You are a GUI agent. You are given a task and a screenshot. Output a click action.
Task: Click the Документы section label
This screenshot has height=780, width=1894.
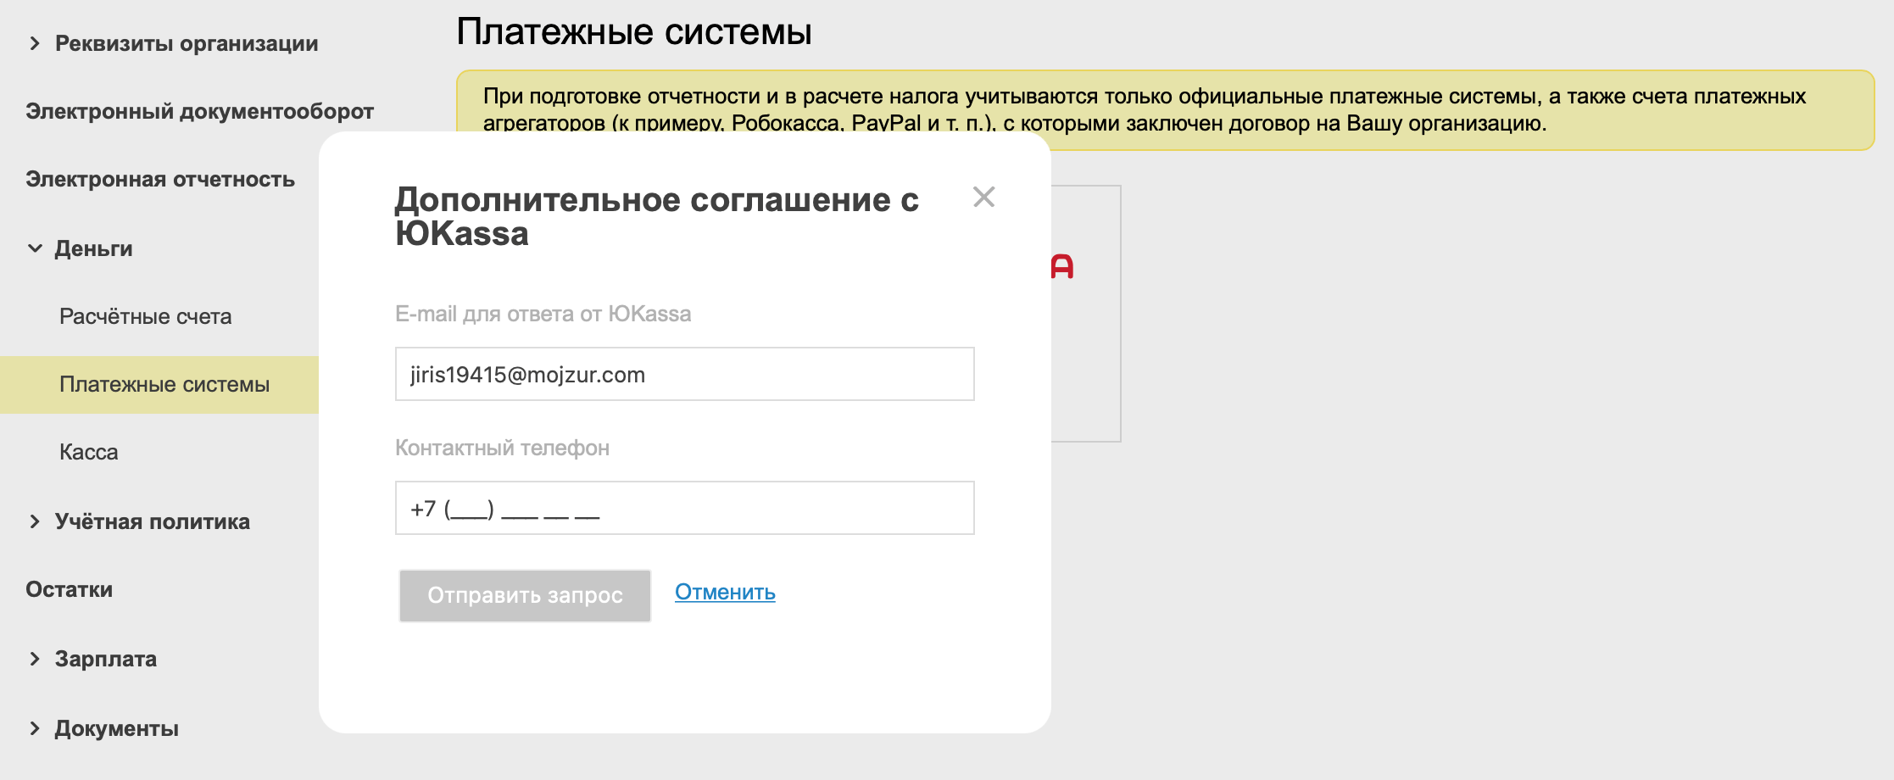pos(117,728)
